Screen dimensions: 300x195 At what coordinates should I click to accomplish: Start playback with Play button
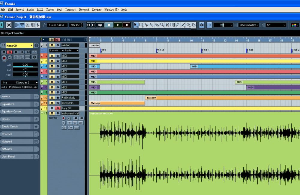coord(118,25)
